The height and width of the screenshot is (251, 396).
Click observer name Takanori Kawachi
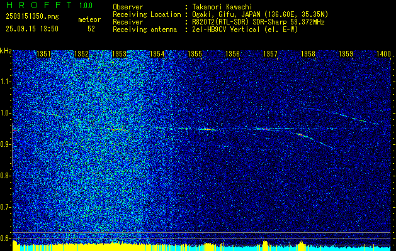tap(222, 8)
